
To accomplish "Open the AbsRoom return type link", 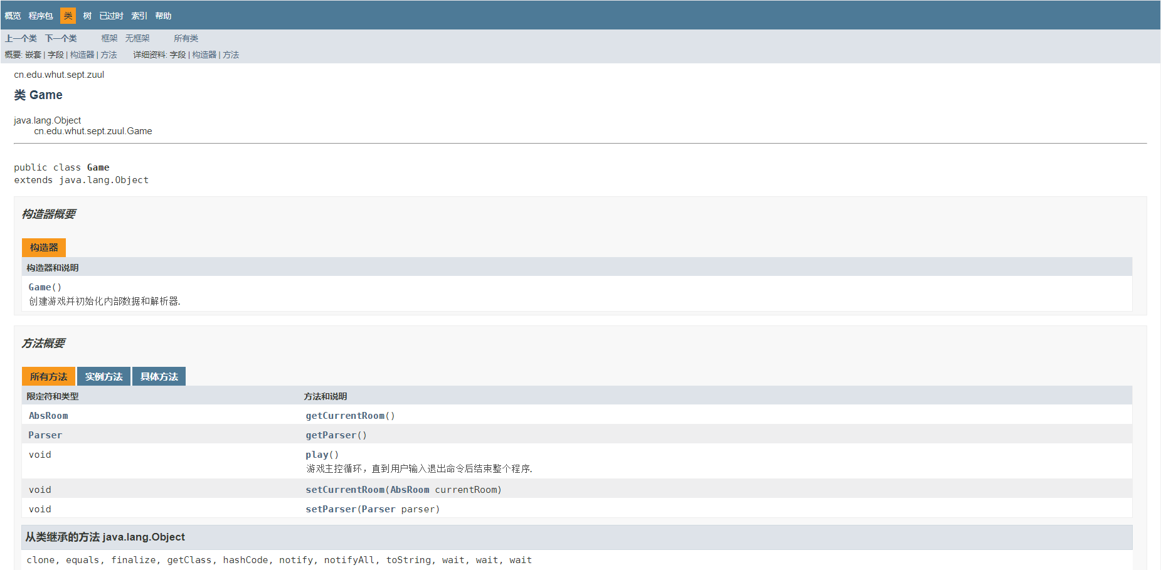I will click(x=48, y=416).
